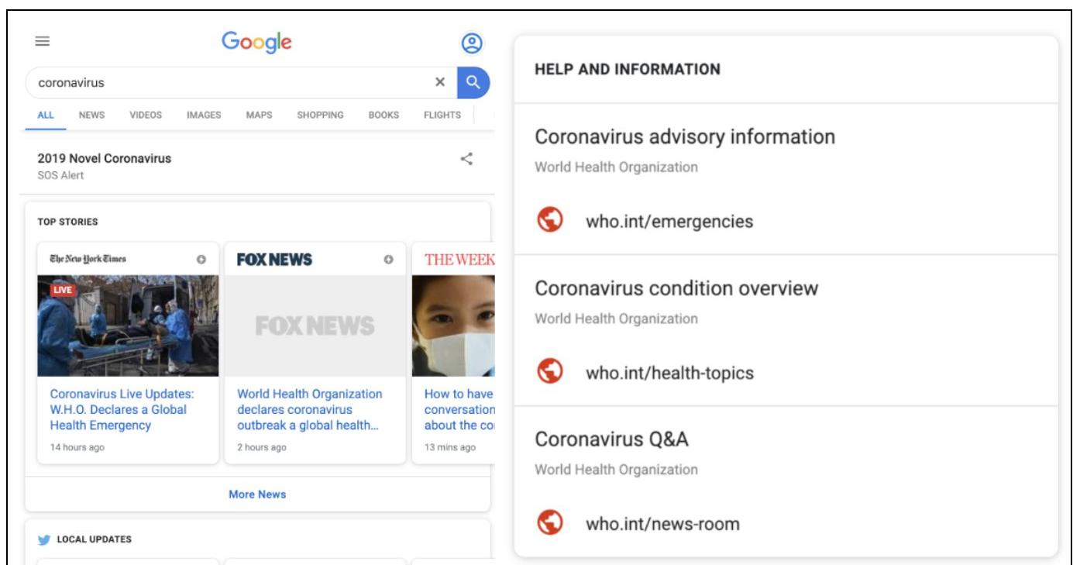Click the '2 hours ago' timestamp

(x=262, y=447)
